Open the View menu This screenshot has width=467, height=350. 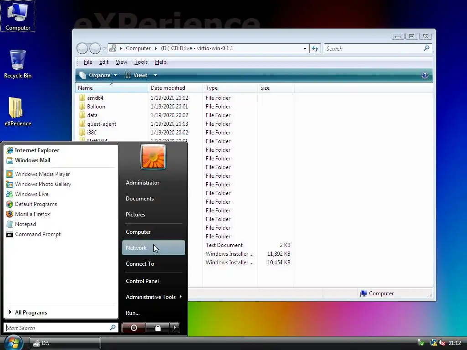point(121,62)
